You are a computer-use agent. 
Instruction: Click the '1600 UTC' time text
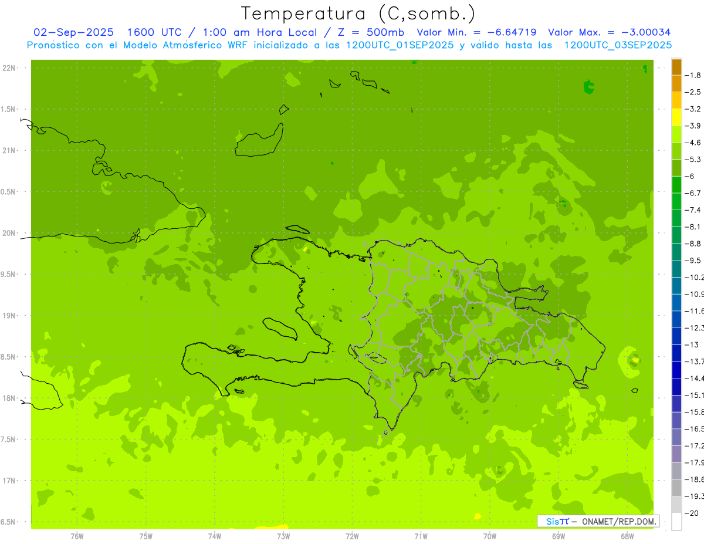pyautogui.click(x=154, y=32)
